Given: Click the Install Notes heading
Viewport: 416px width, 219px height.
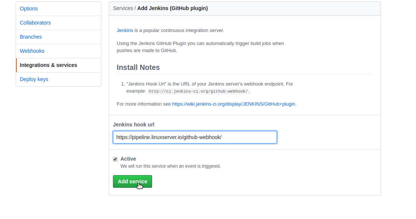Looking at the screenshot, I should click(x=138, y=67).
